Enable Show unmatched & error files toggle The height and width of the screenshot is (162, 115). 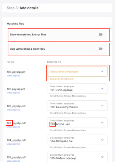(x=99, y=34)
